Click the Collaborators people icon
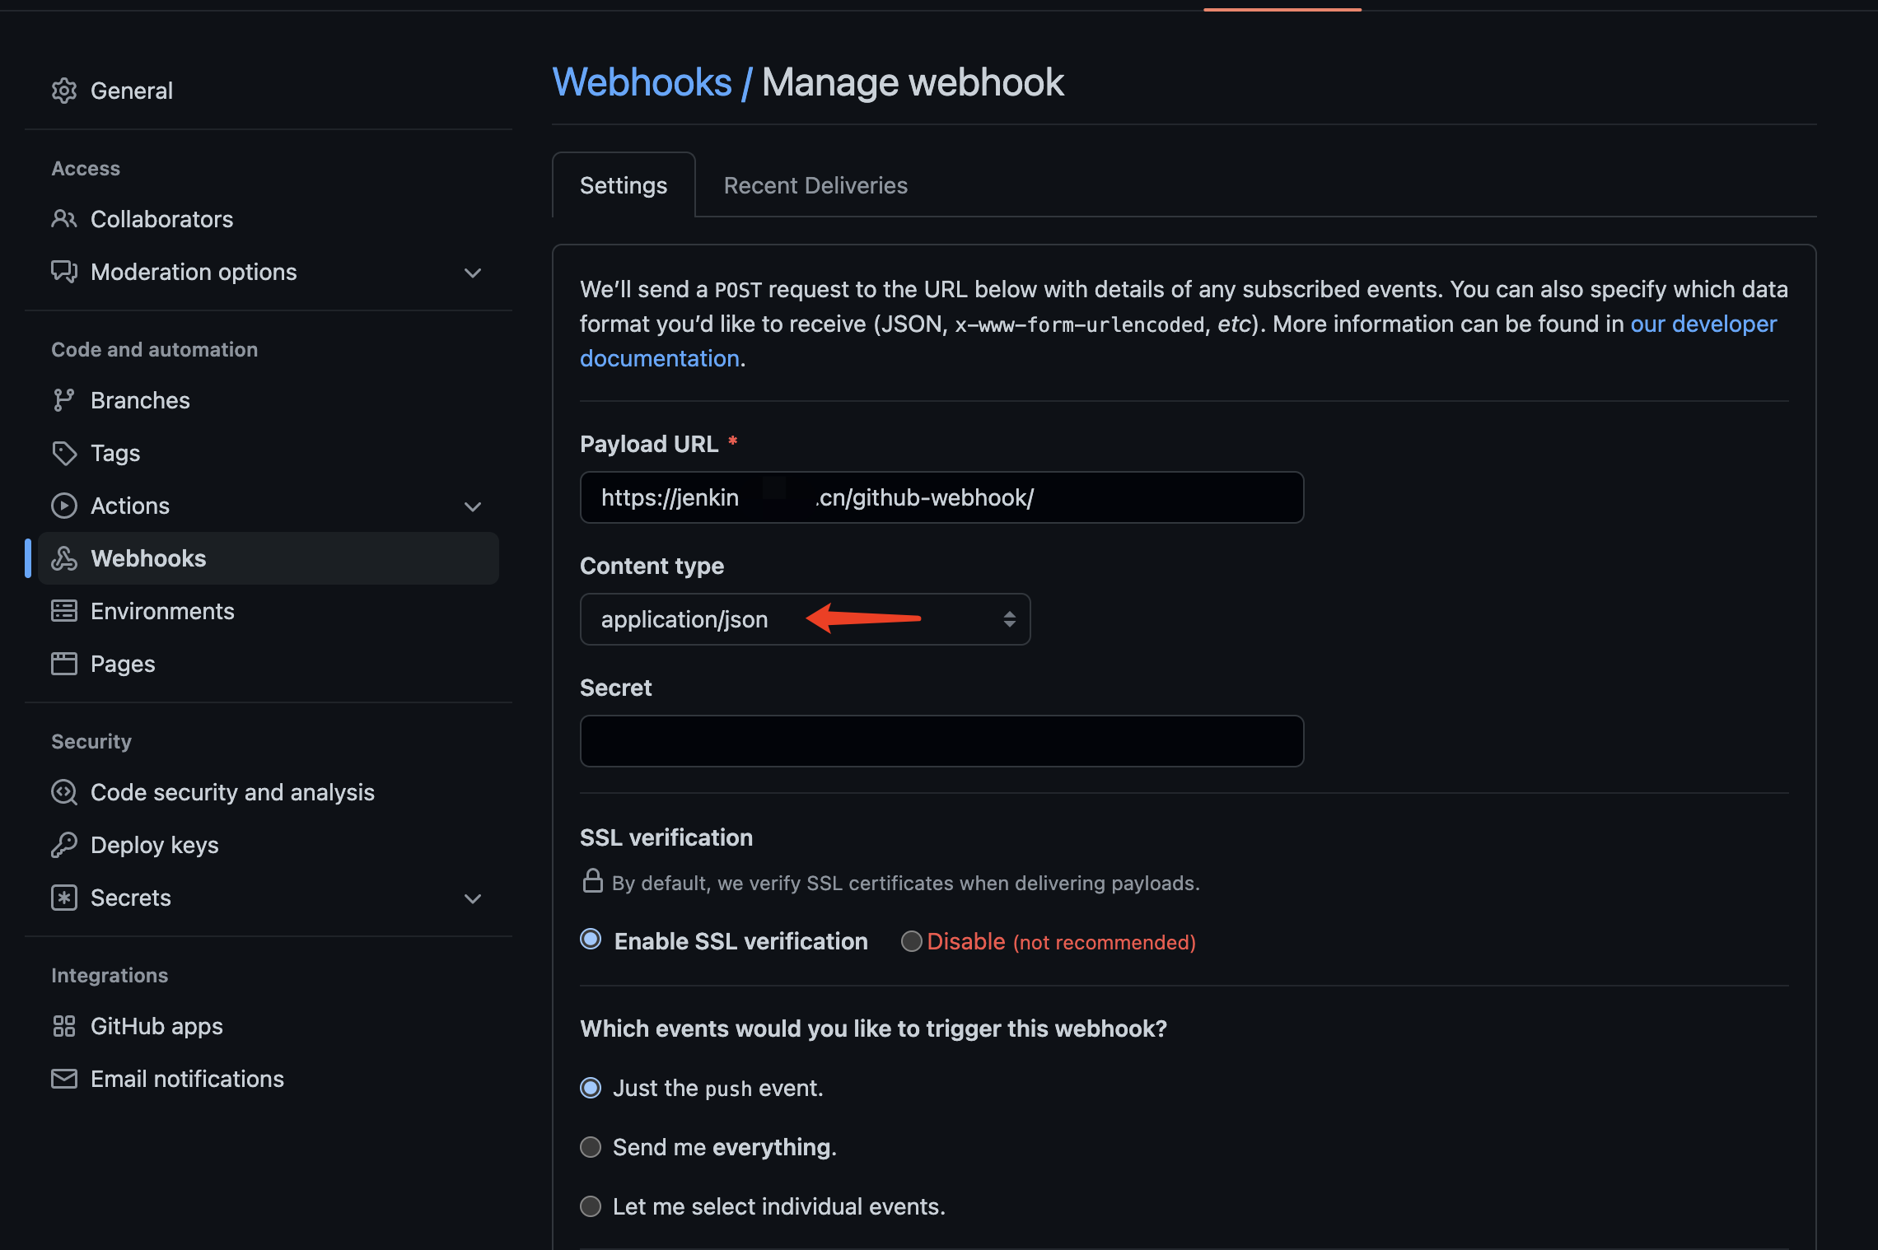 64,219
